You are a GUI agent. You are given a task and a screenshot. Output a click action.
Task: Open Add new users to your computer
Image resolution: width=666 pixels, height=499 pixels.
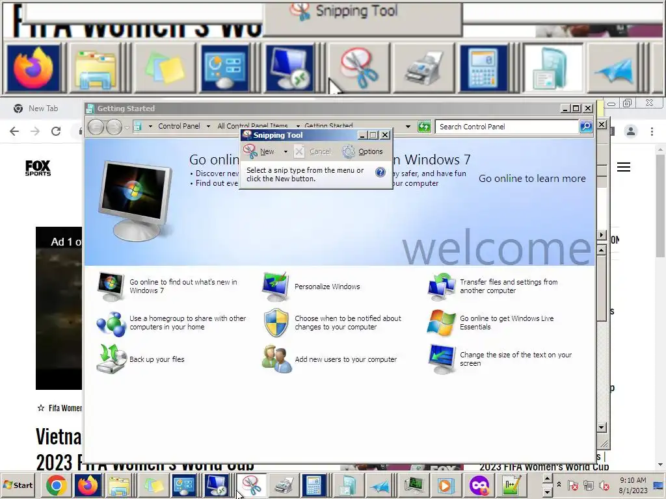330,359
